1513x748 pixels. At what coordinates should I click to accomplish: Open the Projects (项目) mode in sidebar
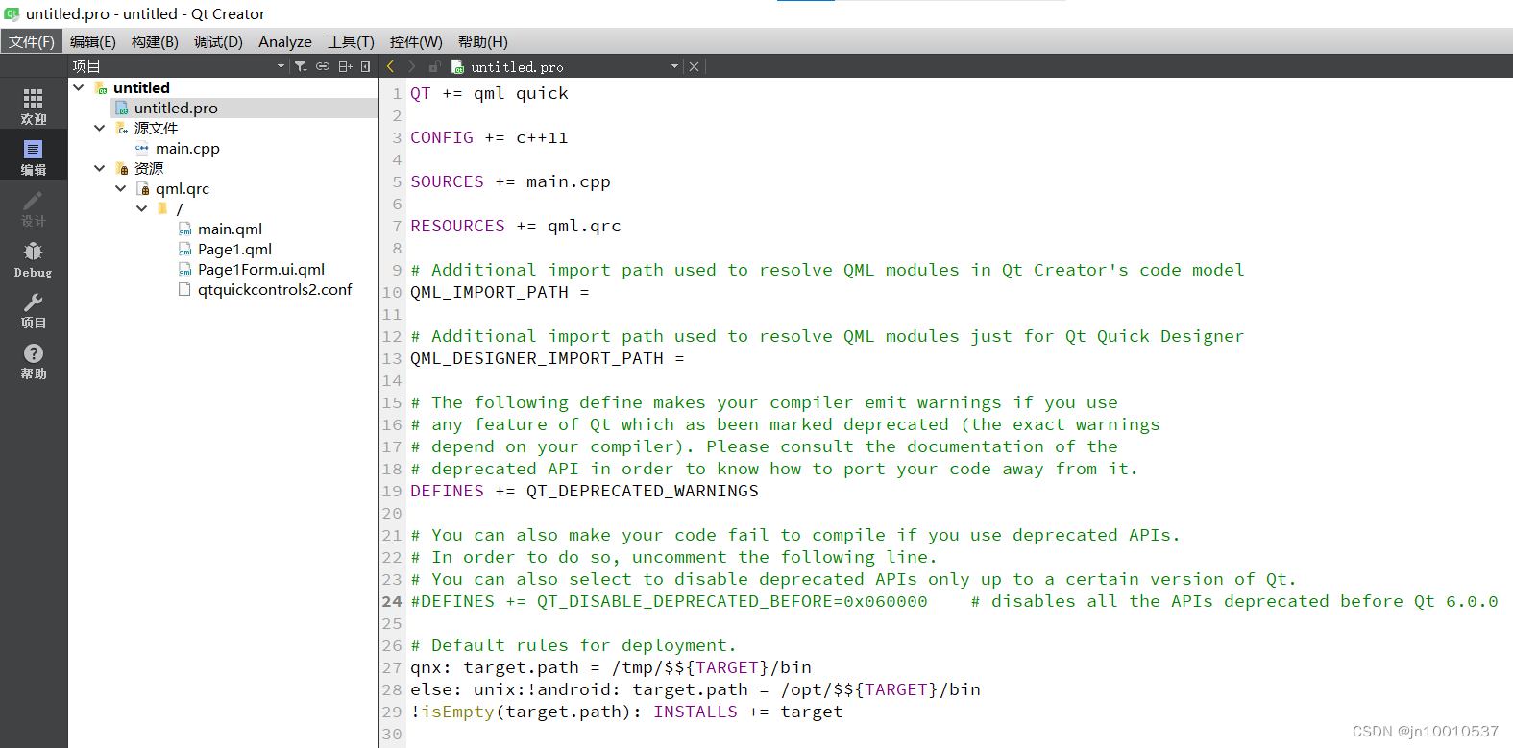(x=34, y=310)
